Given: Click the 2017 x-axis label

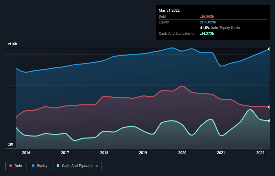Looking at the screenshot, I should point(65,153).
